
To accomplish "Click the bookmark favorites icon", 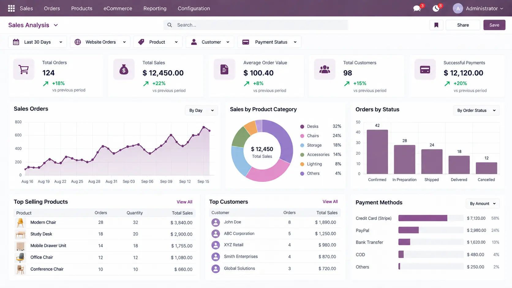I will click(x=436, y=25).
